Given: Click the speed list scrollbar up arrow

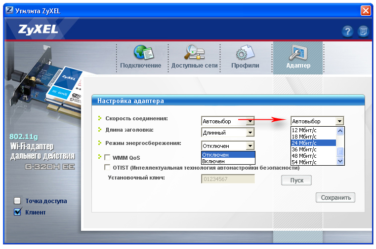Looking at the screenshot, I should pyautogui.click(x=340, y=131).
